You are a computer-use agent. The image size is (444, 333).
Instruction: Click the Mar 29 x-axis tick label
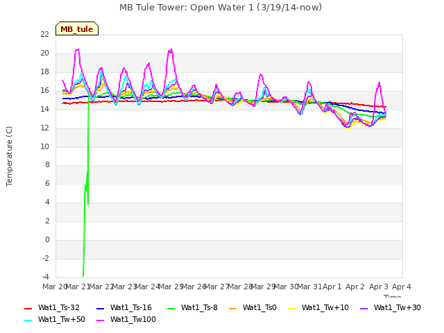tap(264, 287)
